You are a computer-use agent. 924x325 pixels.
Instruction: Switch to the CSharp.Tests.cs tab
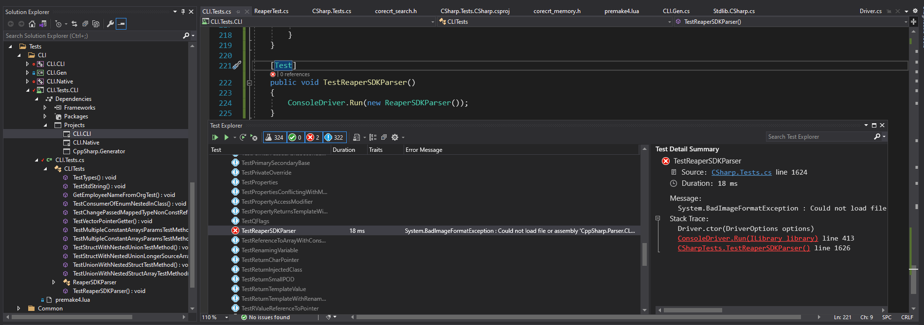pyautogui.click(x=331, y=11)
